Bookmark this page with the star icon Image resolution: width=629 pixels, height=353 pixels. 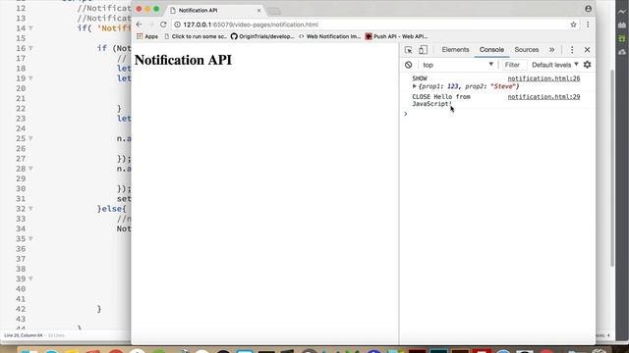pos(573,25)
